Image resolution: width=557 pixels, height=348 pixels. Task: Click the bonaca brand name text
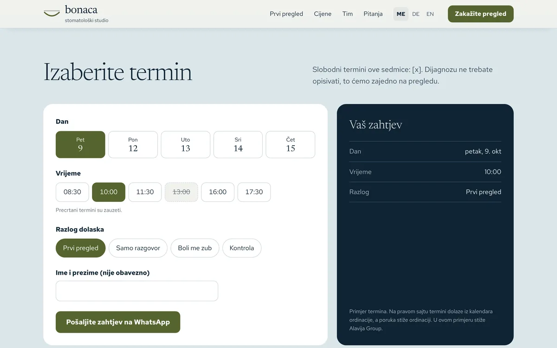(x=81, y=10)
